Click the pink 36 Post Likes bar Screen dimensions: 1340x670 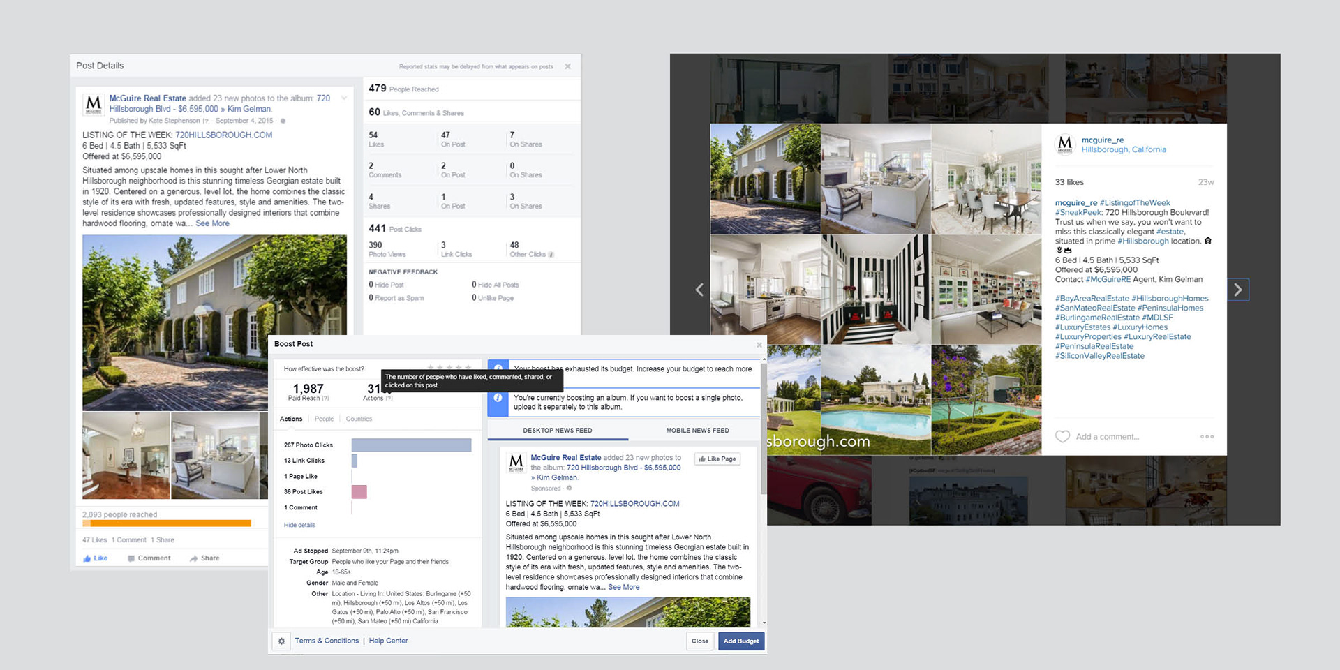coord(359,492)
